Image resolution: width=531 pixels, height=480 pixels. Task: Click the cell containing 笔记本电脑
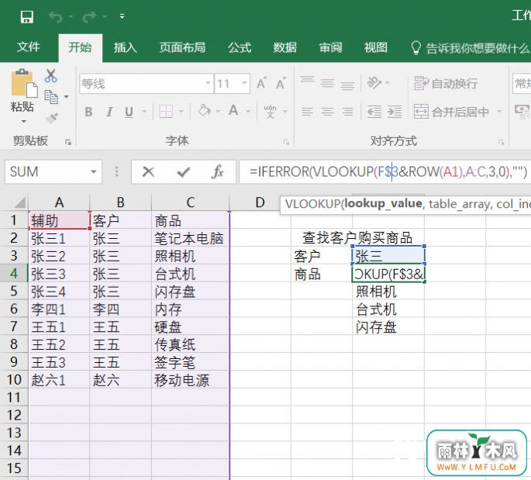click(191, 238)
